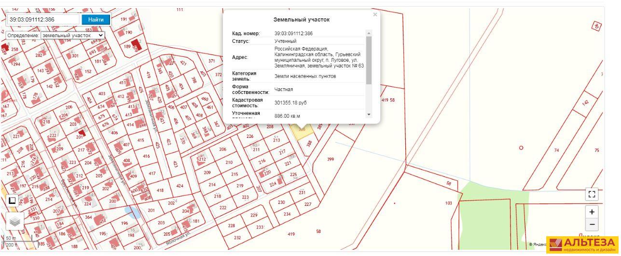
Task: Click the cadastral number search field
Action: [x=43, y=20]
